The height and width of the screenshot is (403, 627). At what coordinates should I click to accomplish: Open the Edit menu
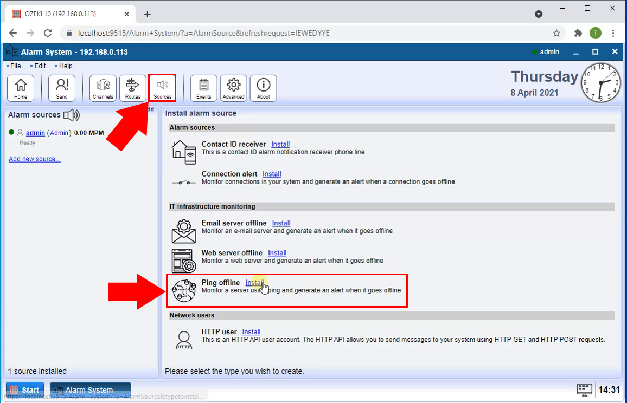(x=40, y=66)
